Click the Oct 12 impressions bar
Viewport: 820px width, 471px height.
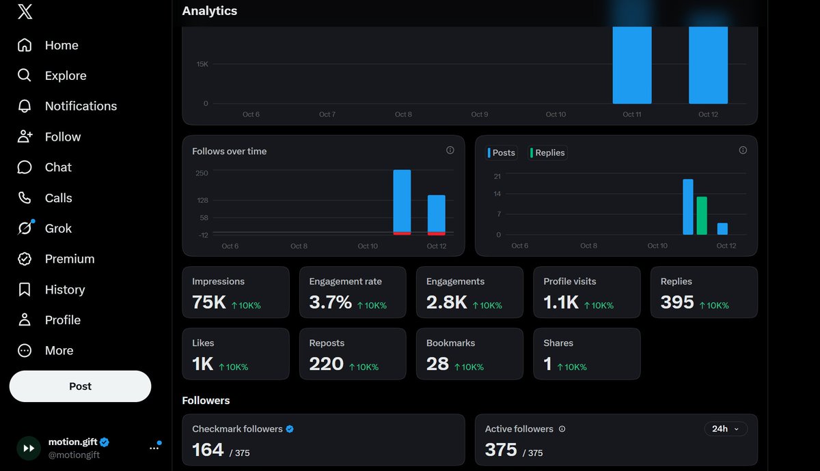click(708, 65)
